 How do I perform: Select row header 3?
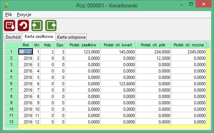(x=11, y=64)
